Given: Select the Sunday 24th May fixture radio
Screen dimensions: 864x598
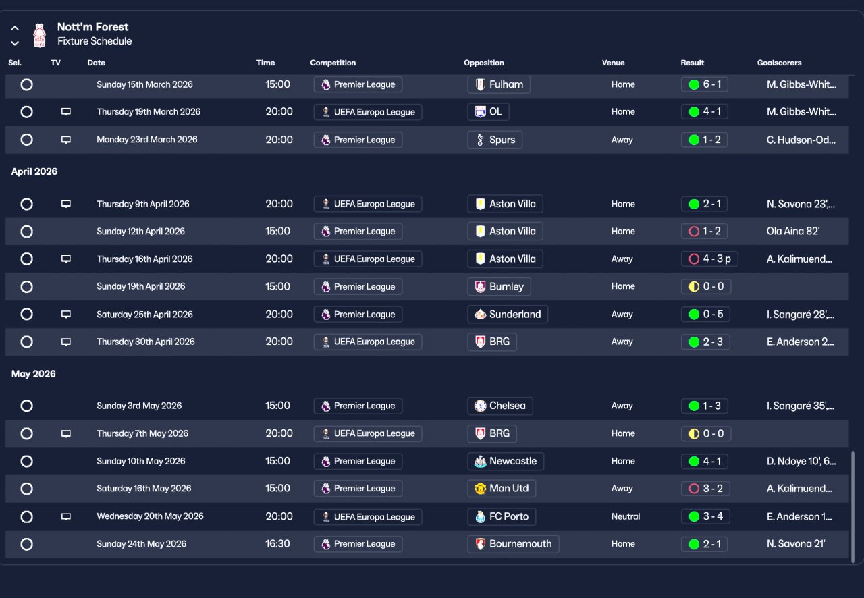Looking at the screenshot, I should 26,544.
